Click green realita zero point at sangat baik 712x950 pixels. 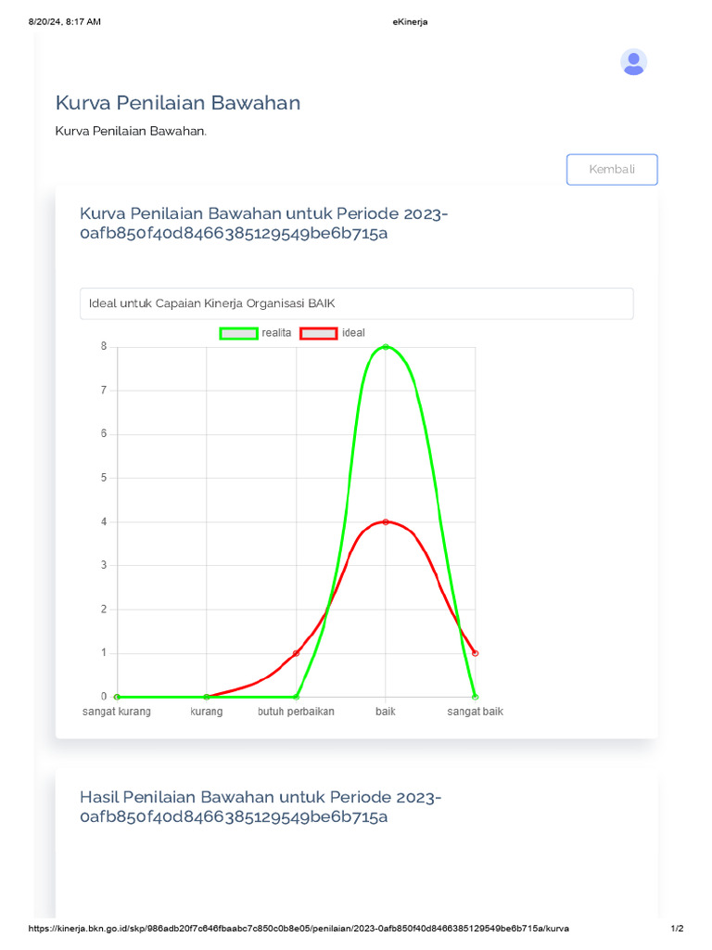tap(475, 697)
